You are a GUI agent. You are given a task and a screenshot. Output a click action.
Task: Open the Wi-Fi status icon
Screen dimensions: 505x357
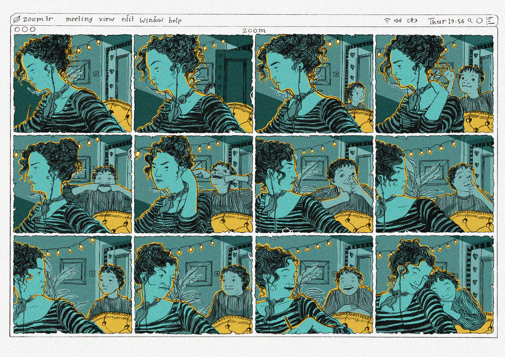point(387,21)
